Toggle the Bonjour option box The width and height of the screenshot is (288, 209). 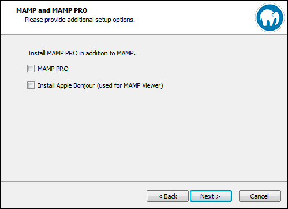click(x=31, y=85)
